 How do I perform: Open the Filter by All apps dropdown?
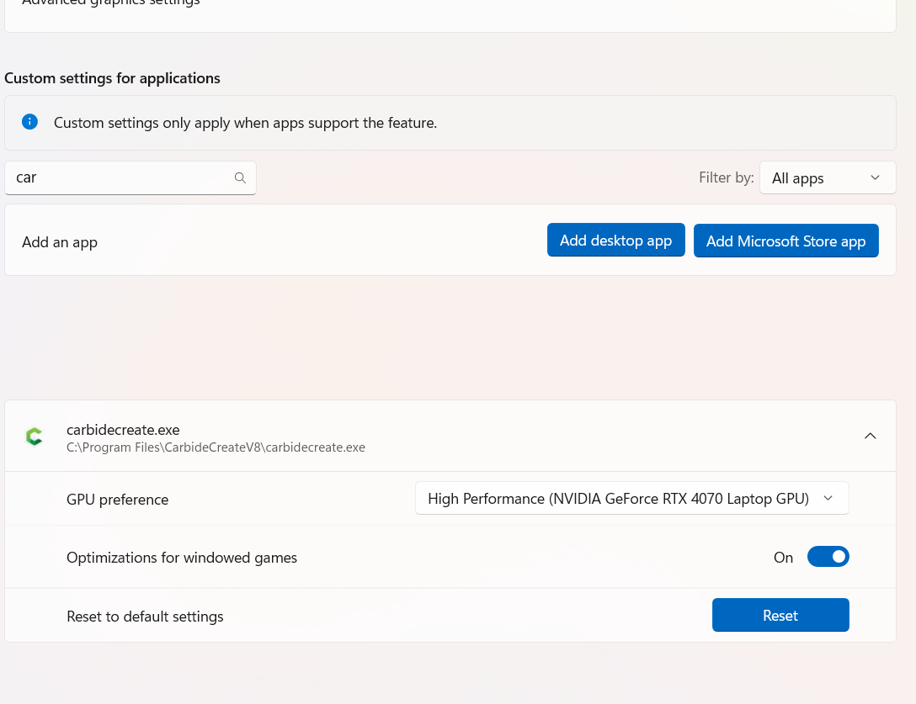(x=827, y=178)
